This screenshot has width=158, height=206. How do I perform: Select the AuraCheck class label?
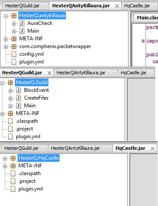[40, 23]
